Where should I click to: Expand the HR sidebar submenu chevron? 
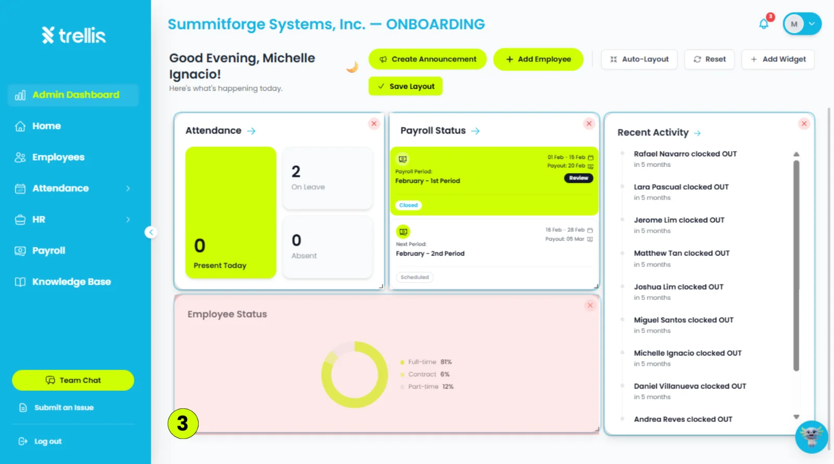coord(128,220)
